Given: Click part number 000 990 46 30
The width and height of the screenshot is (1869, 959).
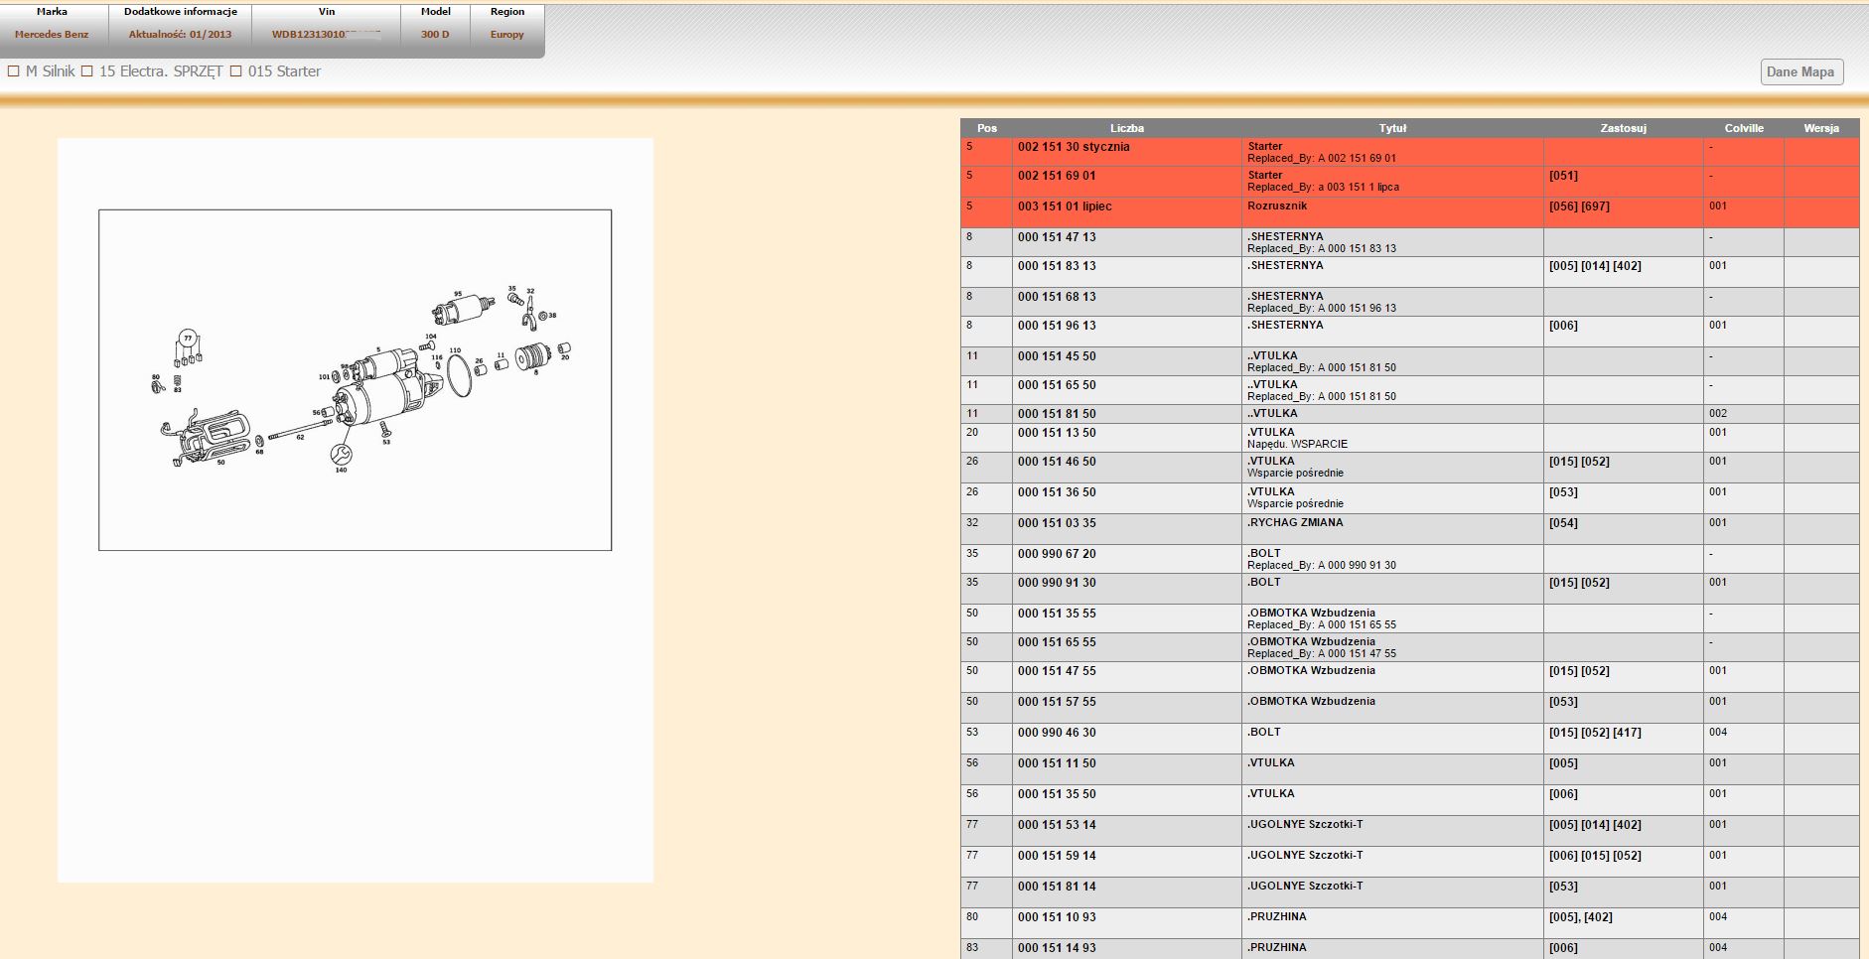Looking at the screenshot, I should point(1057,733).
